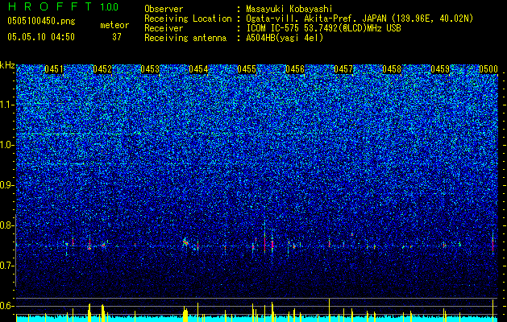The height and width of the screenshot is (322, 507).
Task: Click the 0451 time marker
Action: coord(54,69)
